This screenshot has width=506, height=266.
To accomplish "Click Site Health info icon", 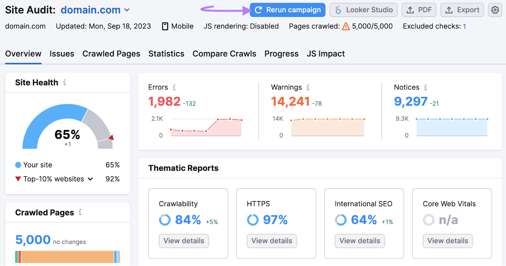I will click(65, 83).
